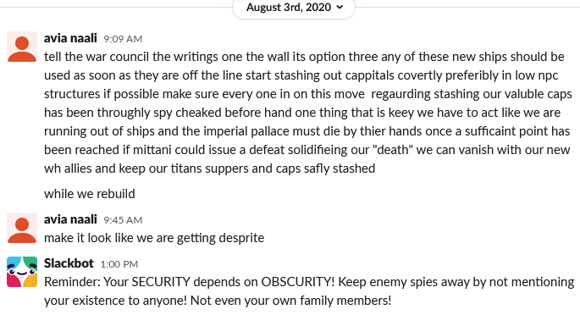Open avia naali's avatar on the 9:45 AM message
This screenshot has height=315, width=580.
(x=22, y=228)
